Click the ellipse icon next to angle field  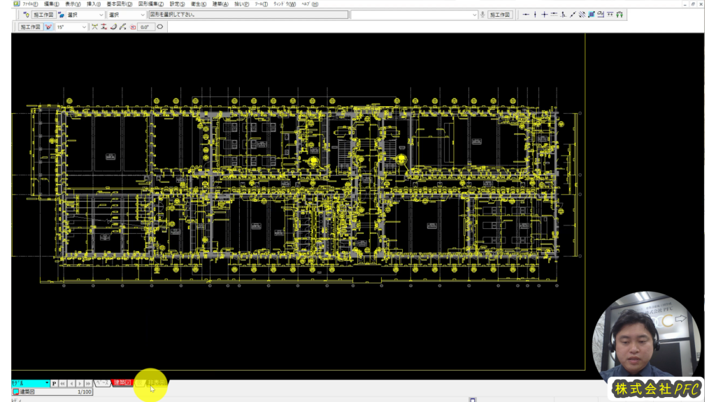[x=159, y=27]
